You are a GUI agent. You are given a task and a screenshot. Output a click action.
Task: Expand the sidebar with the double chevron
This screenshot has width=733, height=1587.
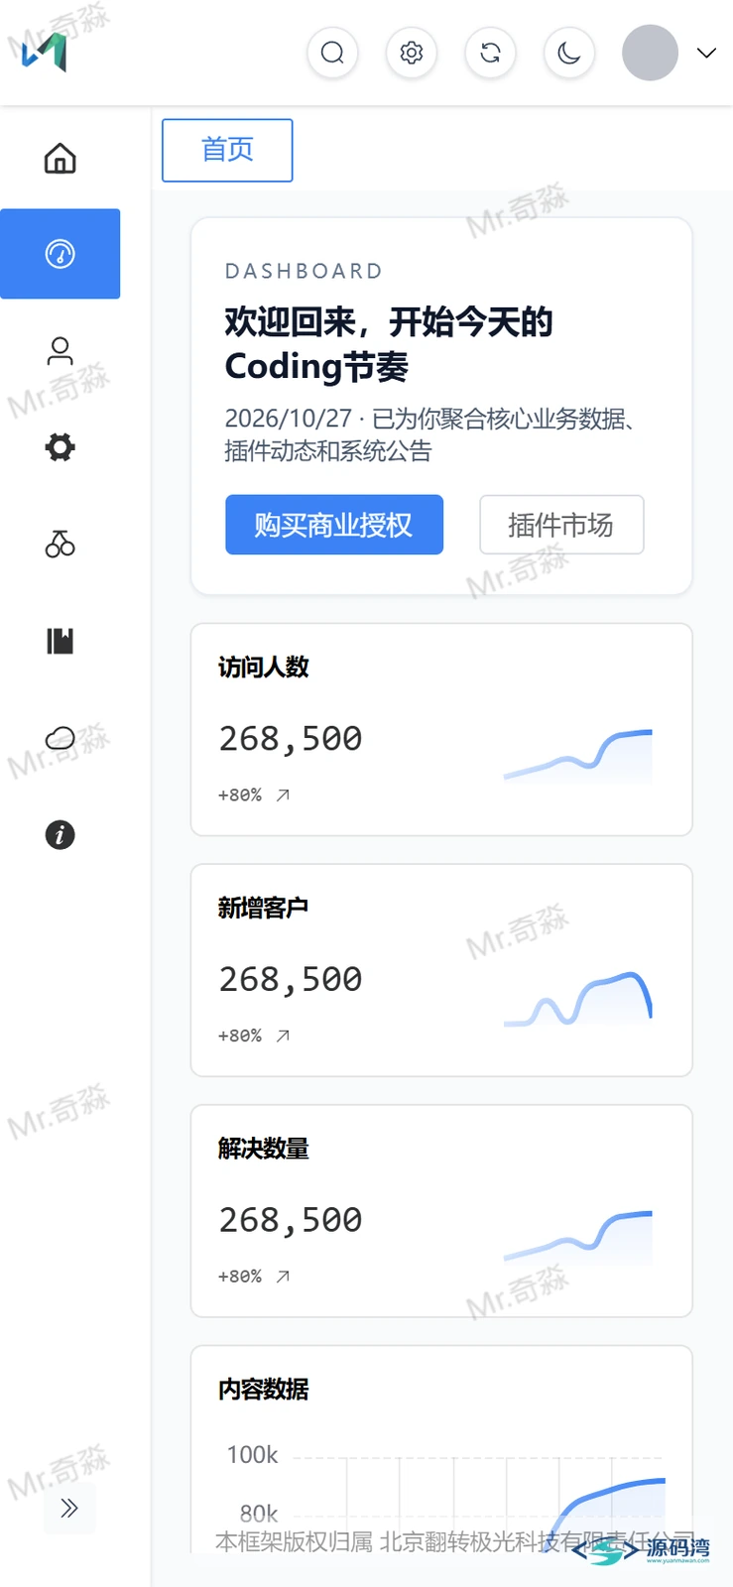point(69,1509)
